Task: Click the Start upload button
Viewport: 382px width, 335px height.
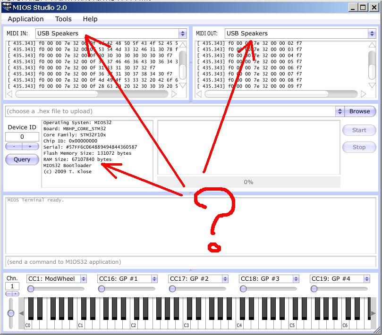Action: (359, 130)
